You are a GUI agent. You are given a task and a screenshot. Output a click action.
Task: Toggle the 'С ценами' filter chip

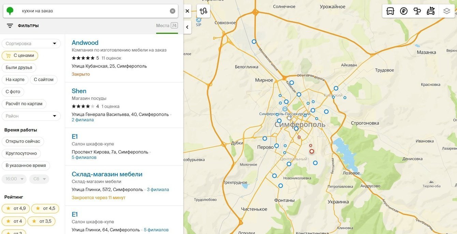pos(20,56)
